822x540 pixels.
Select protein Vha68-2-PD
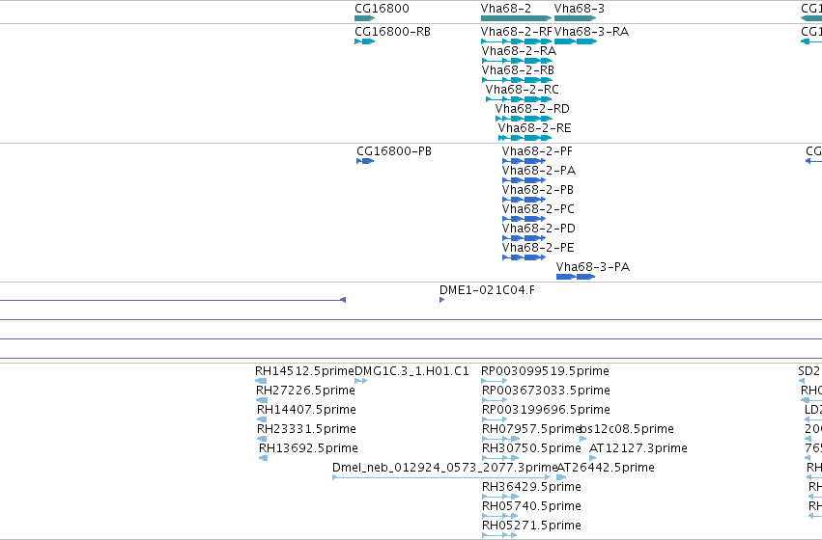(x=524, y=238)
